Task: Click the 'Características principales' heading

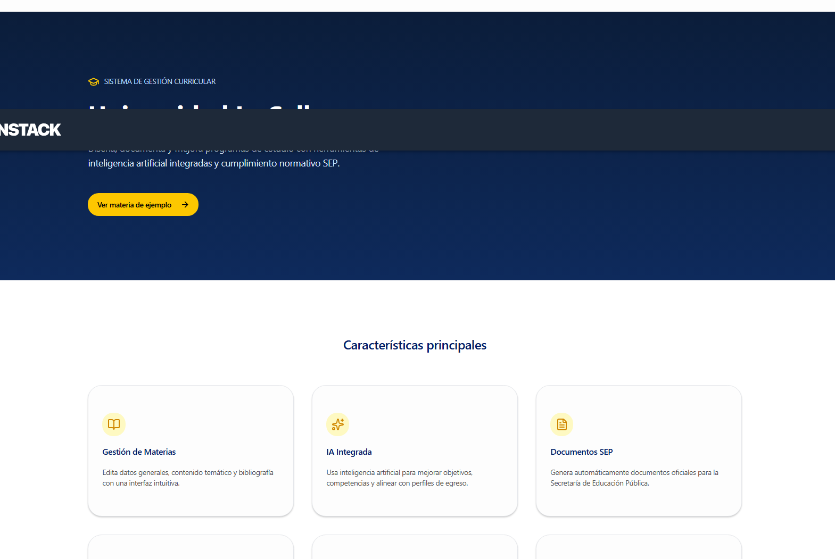Action: tap(415, 345)
